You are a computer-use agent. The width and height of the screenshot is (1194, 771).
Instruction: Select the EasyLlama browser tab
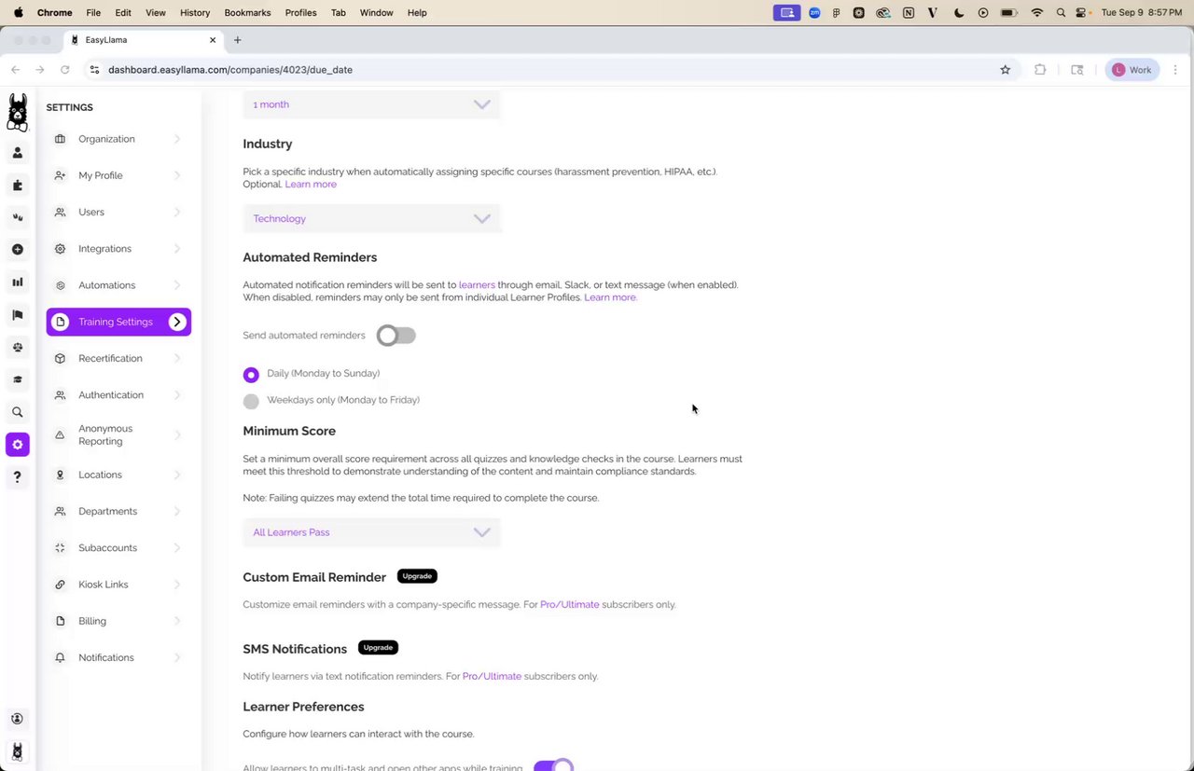pyautogui.click(x=144, y=40)
